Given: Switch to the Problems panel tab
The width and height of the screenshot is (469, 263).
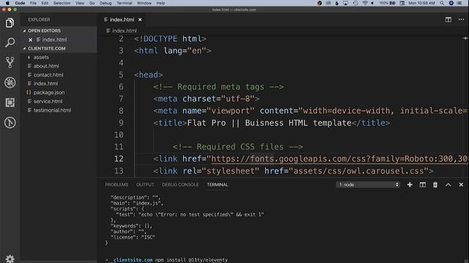Looking at the screenshot, I should coord(117,185).
